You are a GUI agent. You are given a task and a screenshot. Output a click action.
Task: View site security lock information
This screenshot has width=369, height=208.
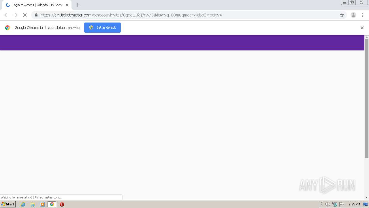[x=36, y=15]
